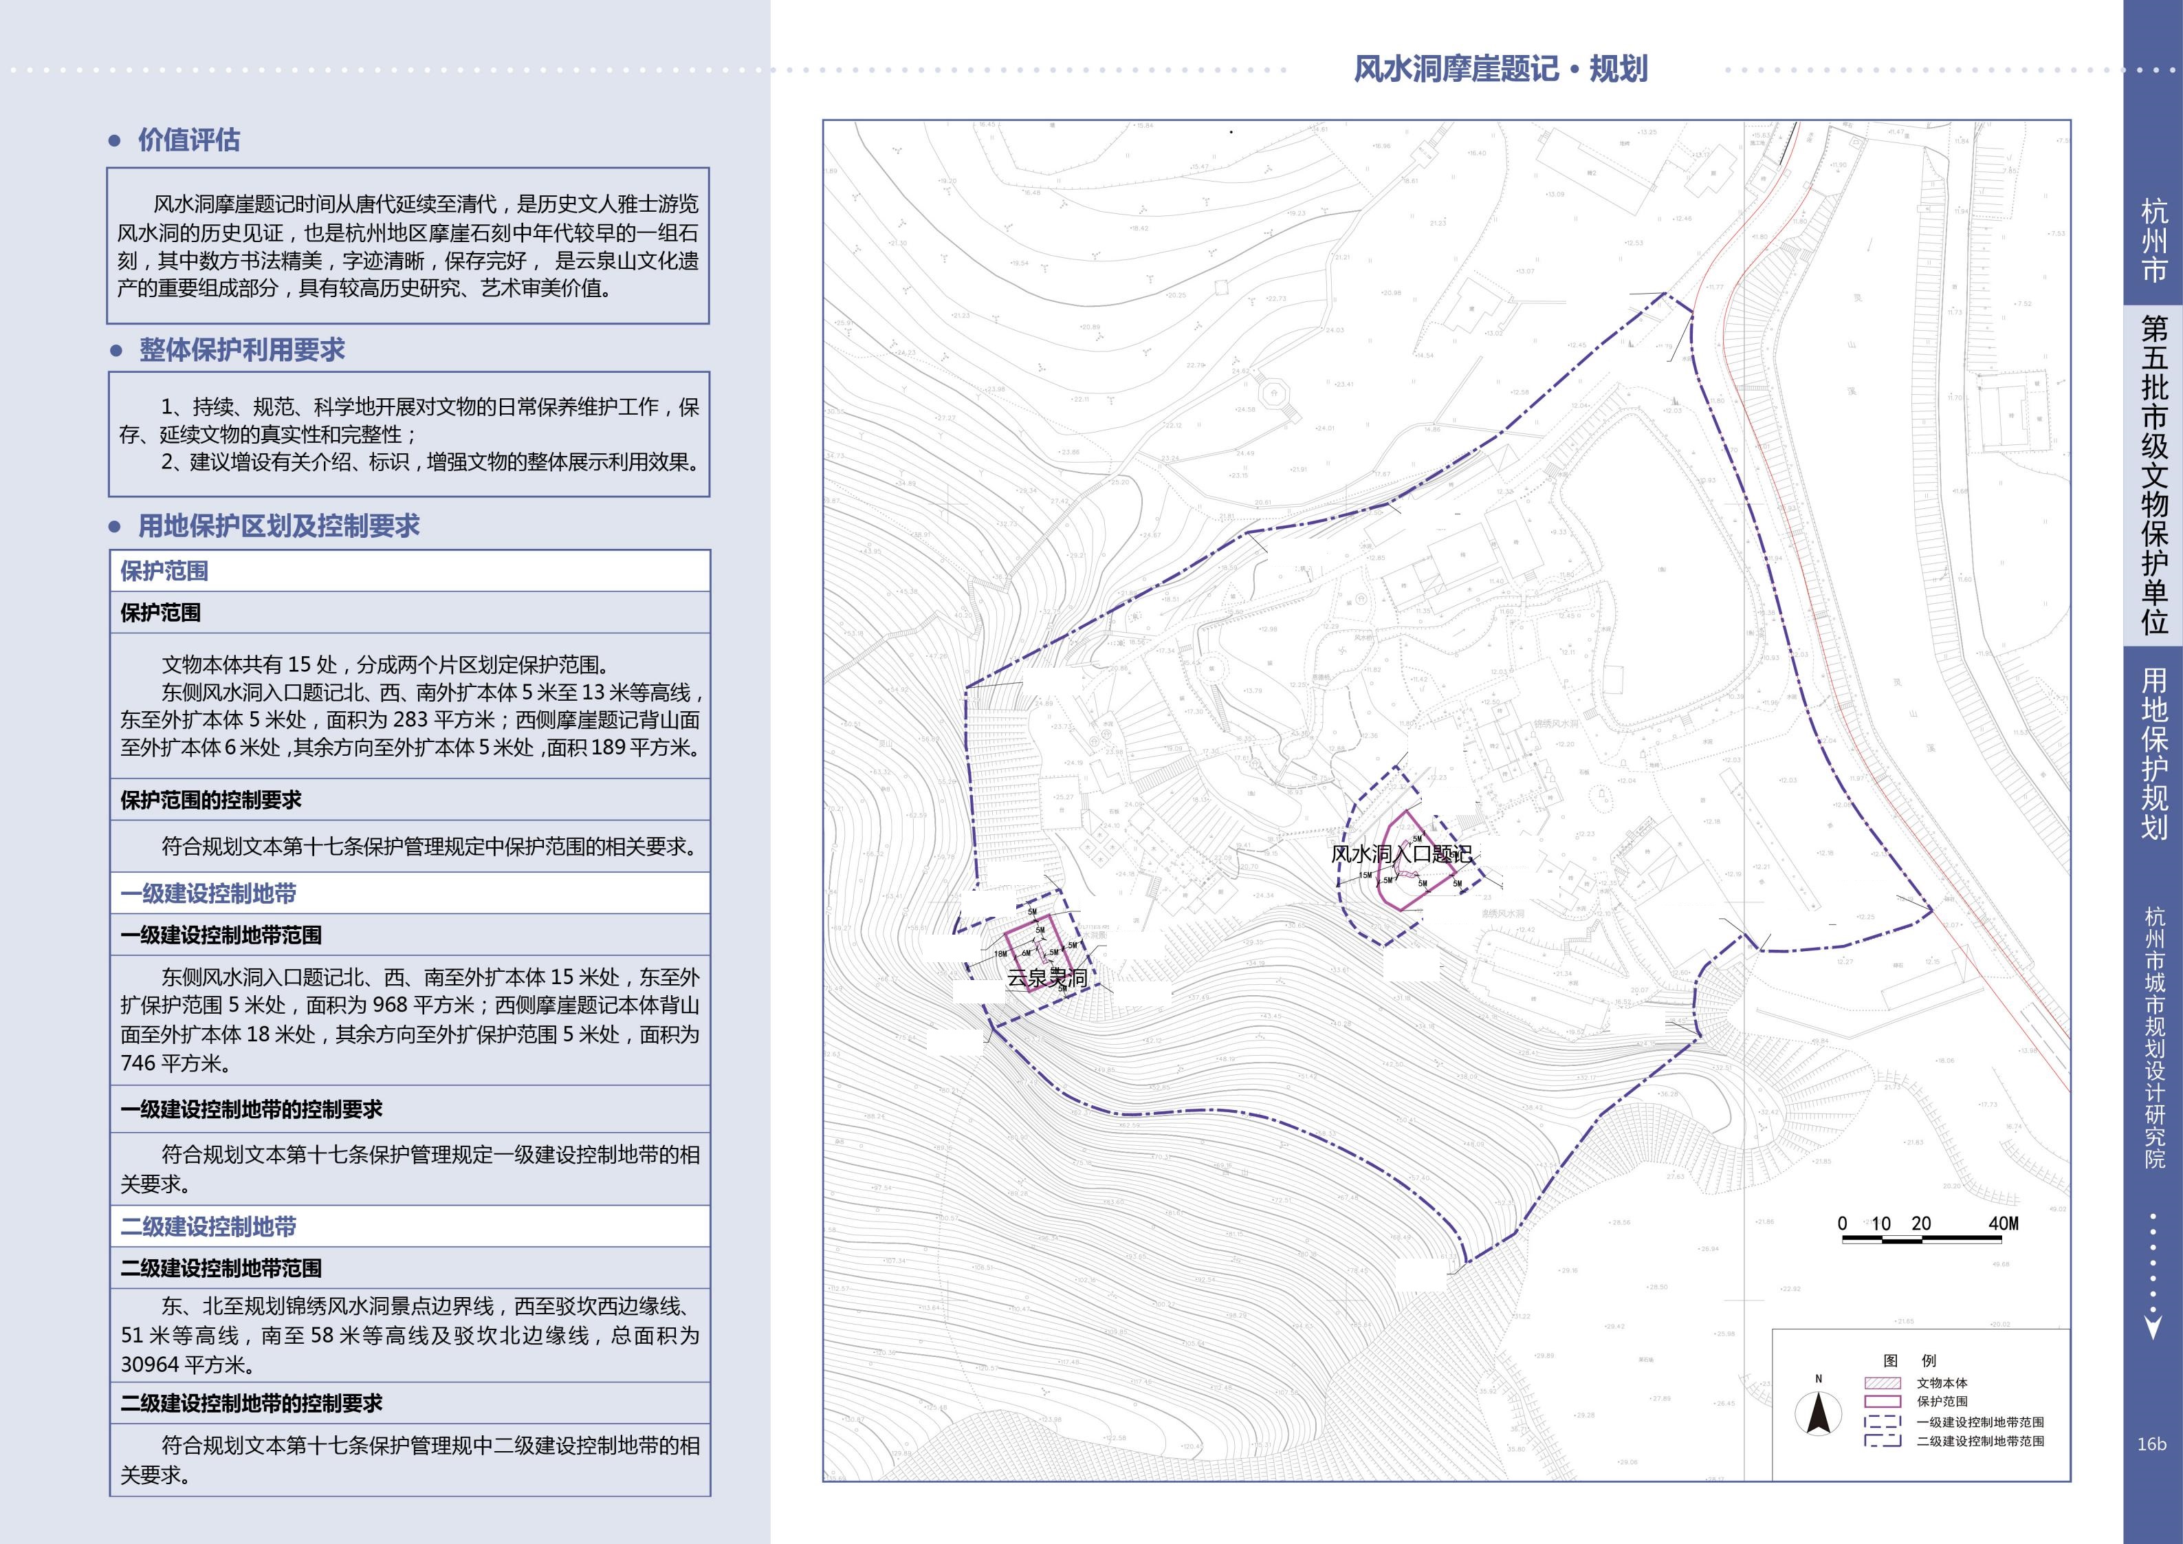Click the 二级建设控制地带的控制要求 row
This screenshot has height=1544, width=2183.
tap(410, 1403)
